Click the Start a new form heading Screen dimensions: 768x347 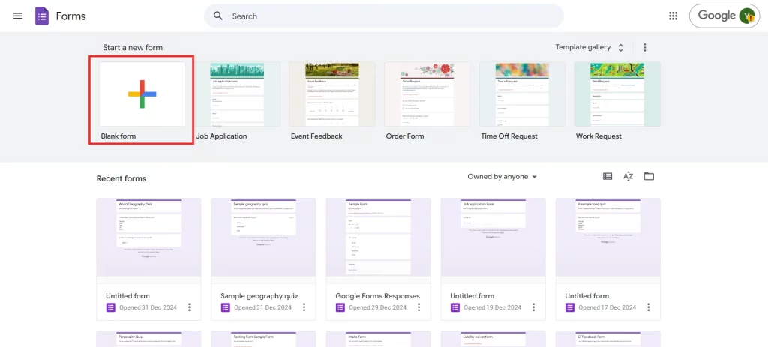(x=133, y=47)
